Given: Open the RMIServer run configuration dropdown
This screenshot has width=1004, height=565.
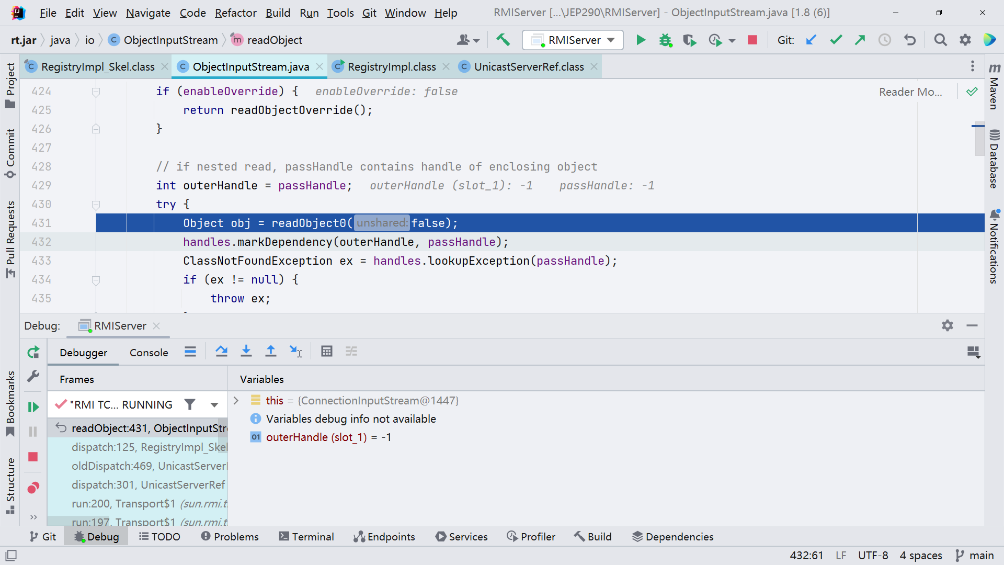Looking at the screenshot, I should point(573,40).
